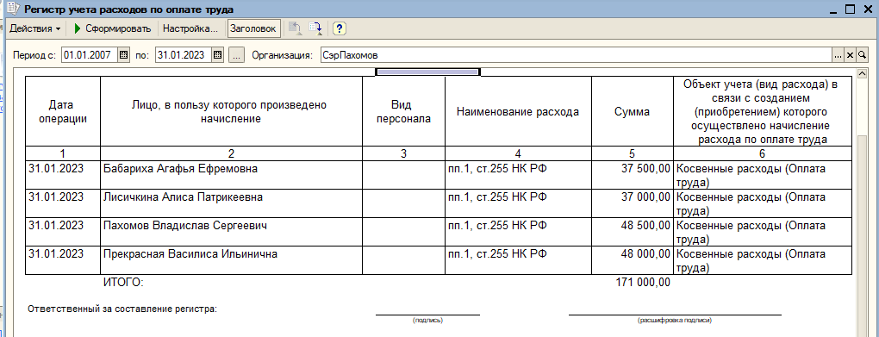Click the total amount 171 000,00
Screen dimensions: 879x337
point(642,283)
